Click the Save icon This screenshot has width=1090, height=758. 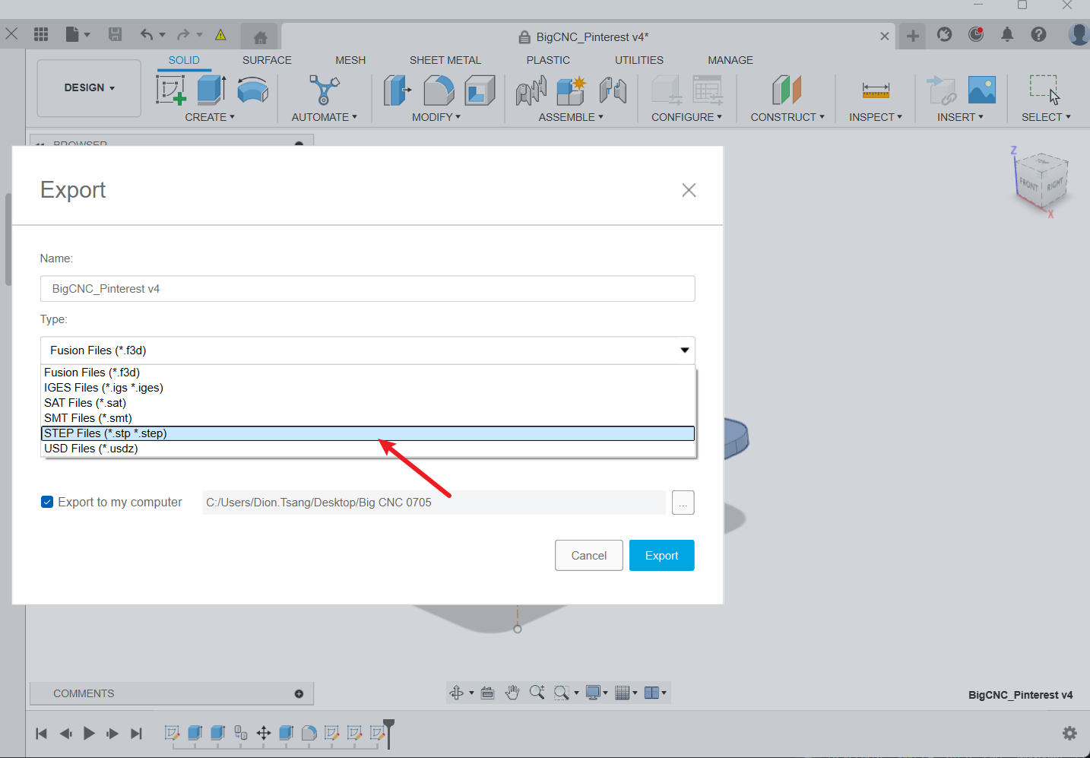[115, 34]
